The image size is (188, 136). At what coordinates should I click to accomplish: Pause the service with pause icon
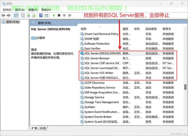pos(64,15)
